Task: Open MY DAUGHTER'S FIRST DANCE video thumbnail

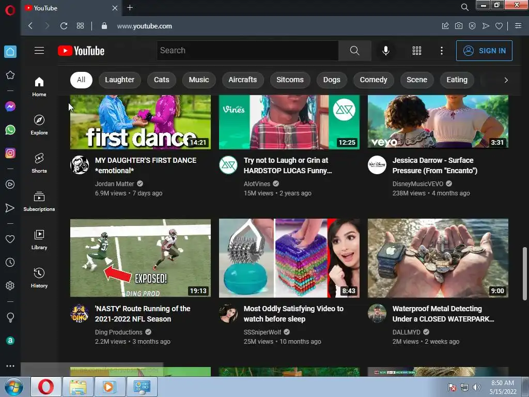Action: click(141, 122)
